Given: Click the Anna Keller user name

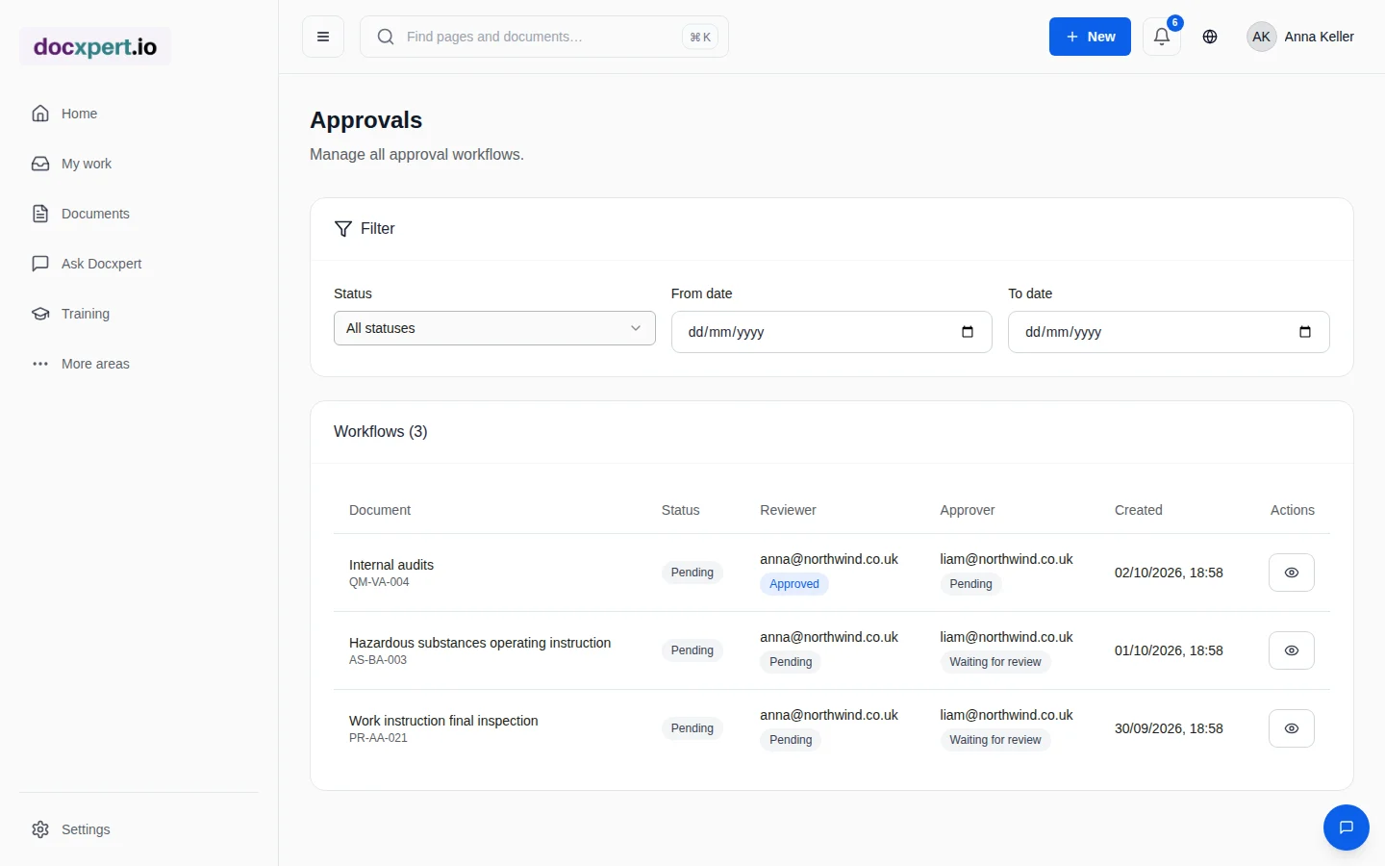Looking at the screenshot, I should [x=1319, y=37].
